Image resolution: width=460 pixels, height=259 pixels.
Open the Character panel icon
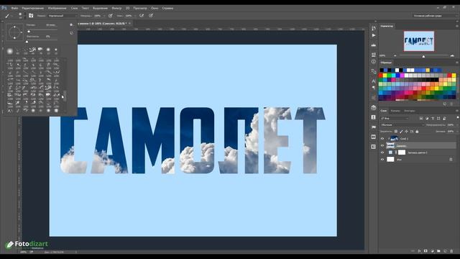tap(374, 81)
